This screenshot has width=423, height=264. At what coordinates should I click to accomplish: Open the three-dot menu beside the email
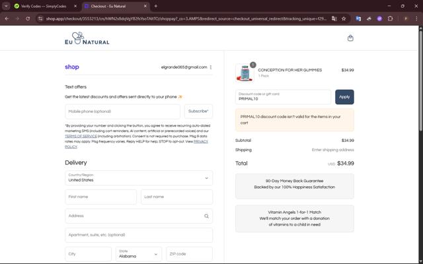coord(211,67)
